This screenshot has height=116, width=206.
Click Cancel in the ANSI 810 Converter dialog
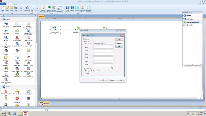point(119,43)
